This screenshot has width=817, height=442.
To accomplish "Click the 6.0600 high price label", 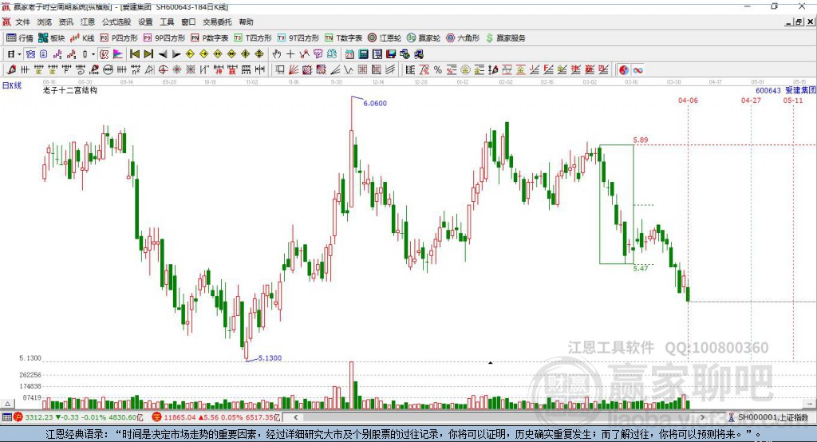I will (375, 103).
